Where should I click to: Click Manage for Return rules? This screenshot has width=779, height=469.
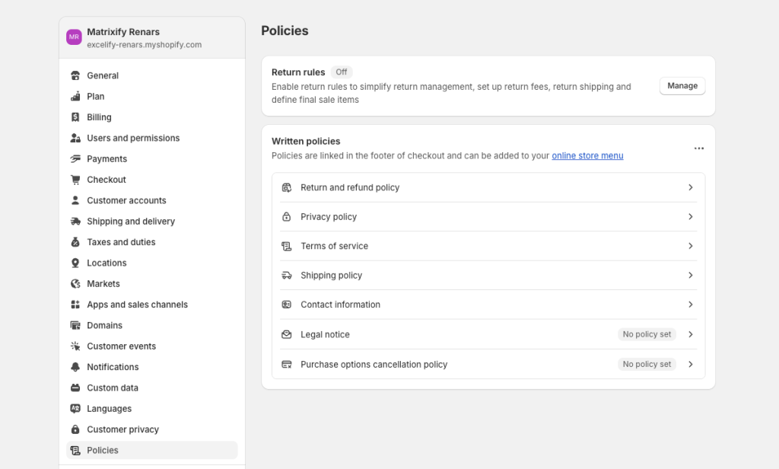click(682, 85)
